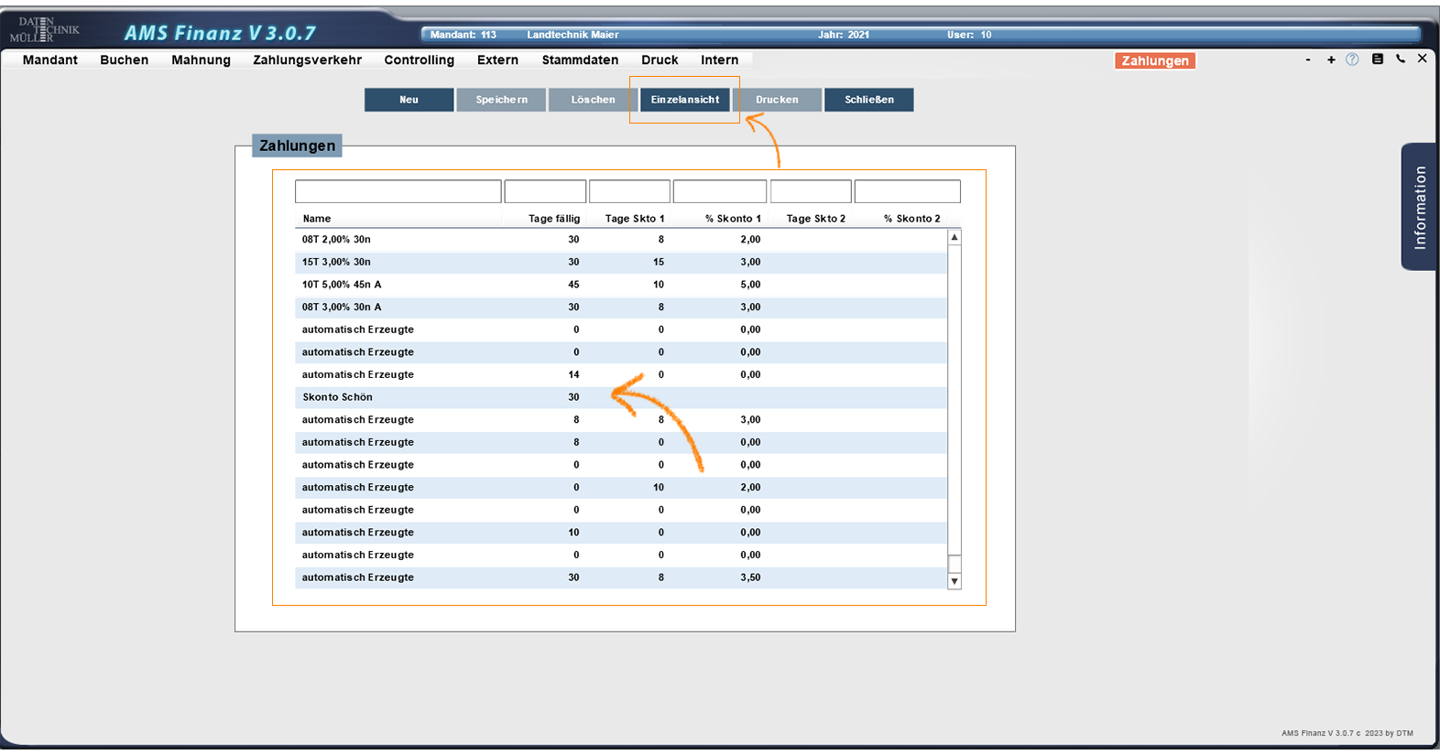Select the Skonto Schön row
Image resolution: width=1440 pixels, height=755 pixels.
(458, 397)
